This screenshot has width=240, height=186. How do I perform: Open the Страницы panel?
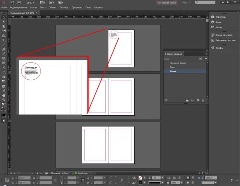220,17
